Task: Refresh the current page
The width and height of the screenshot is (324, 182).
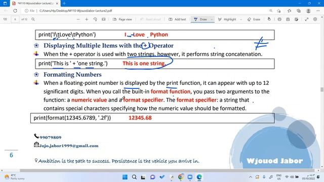Action: click(15, 11)
